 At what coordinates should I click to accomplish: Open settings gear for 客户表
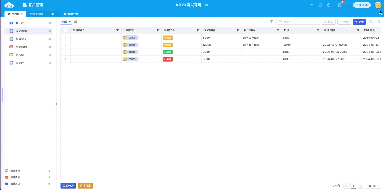point(50,23)
